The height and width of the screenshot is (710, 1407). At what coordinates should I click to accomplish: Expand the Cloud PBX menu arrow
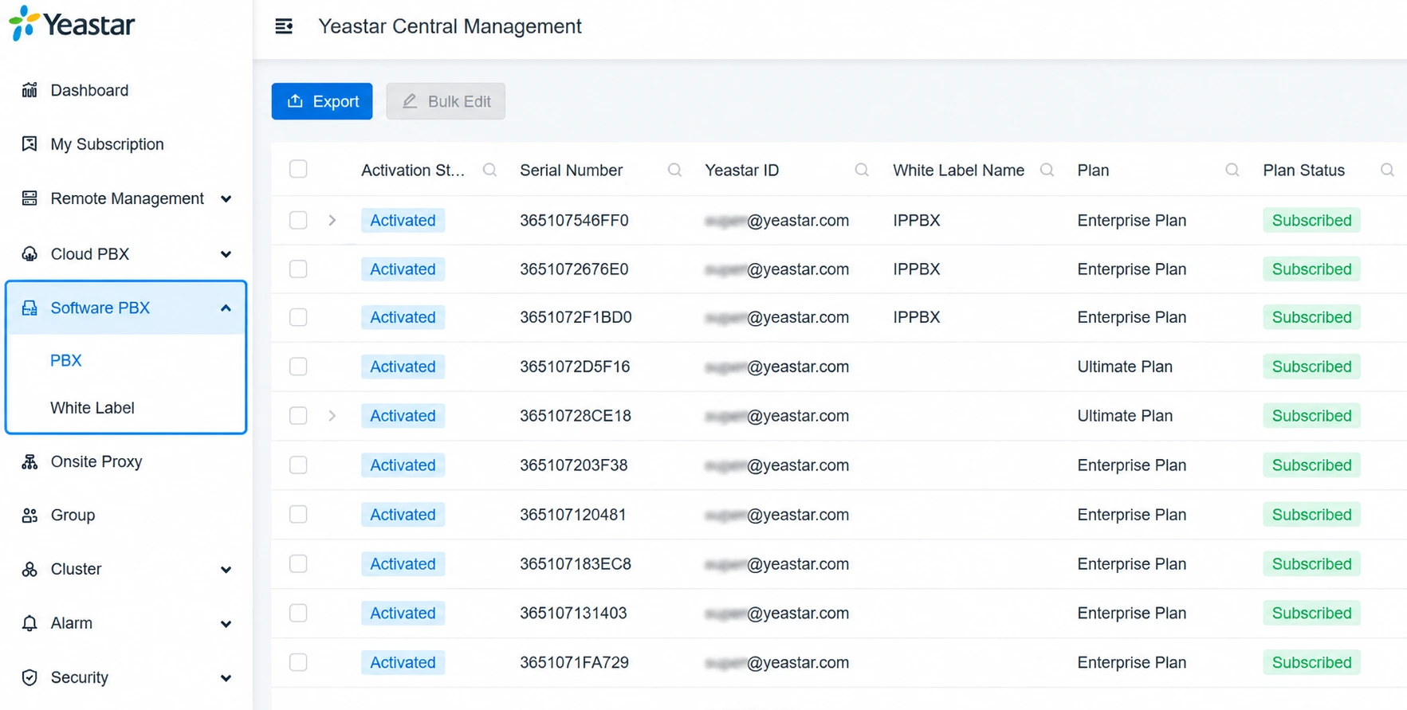(x=226, y=255)
